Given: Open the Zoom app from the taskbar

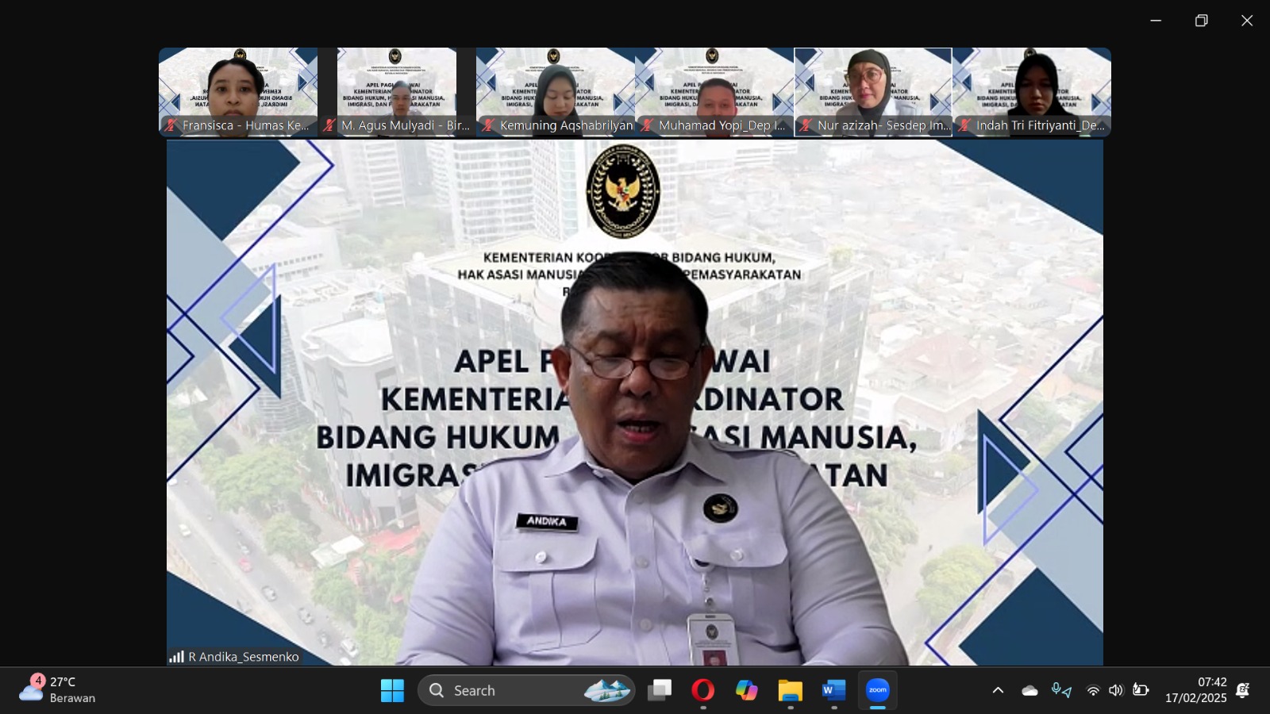Looking at the screenshot, I should [877, 690].
